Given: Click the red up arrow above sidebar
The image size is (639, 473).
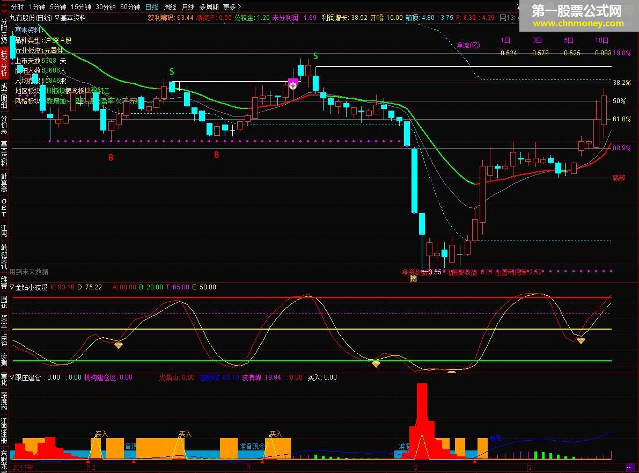Looking at the screenshot, I should (x=4, y=4).
